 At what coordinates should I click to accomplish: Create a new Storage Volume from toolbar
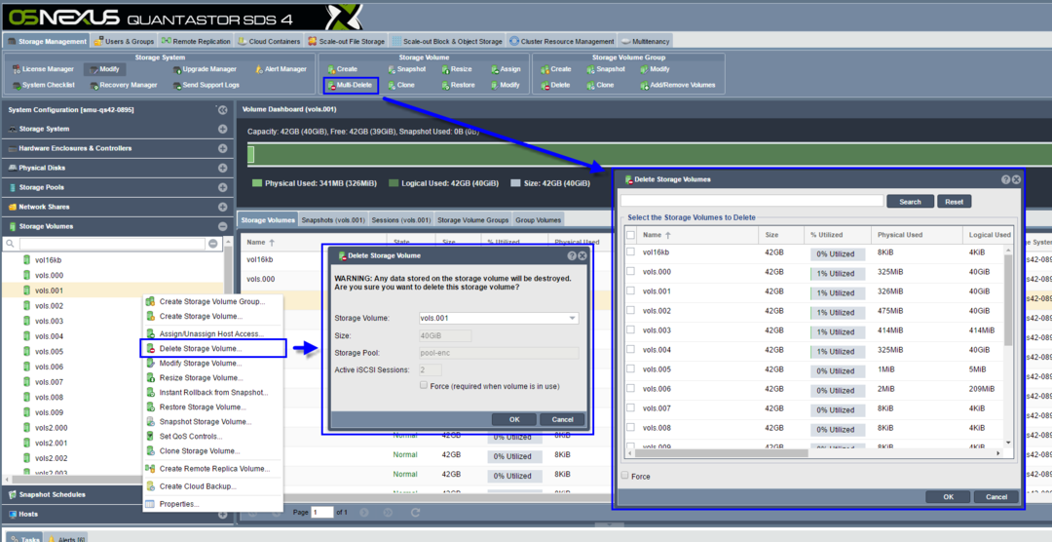click(x=342, y=69)
